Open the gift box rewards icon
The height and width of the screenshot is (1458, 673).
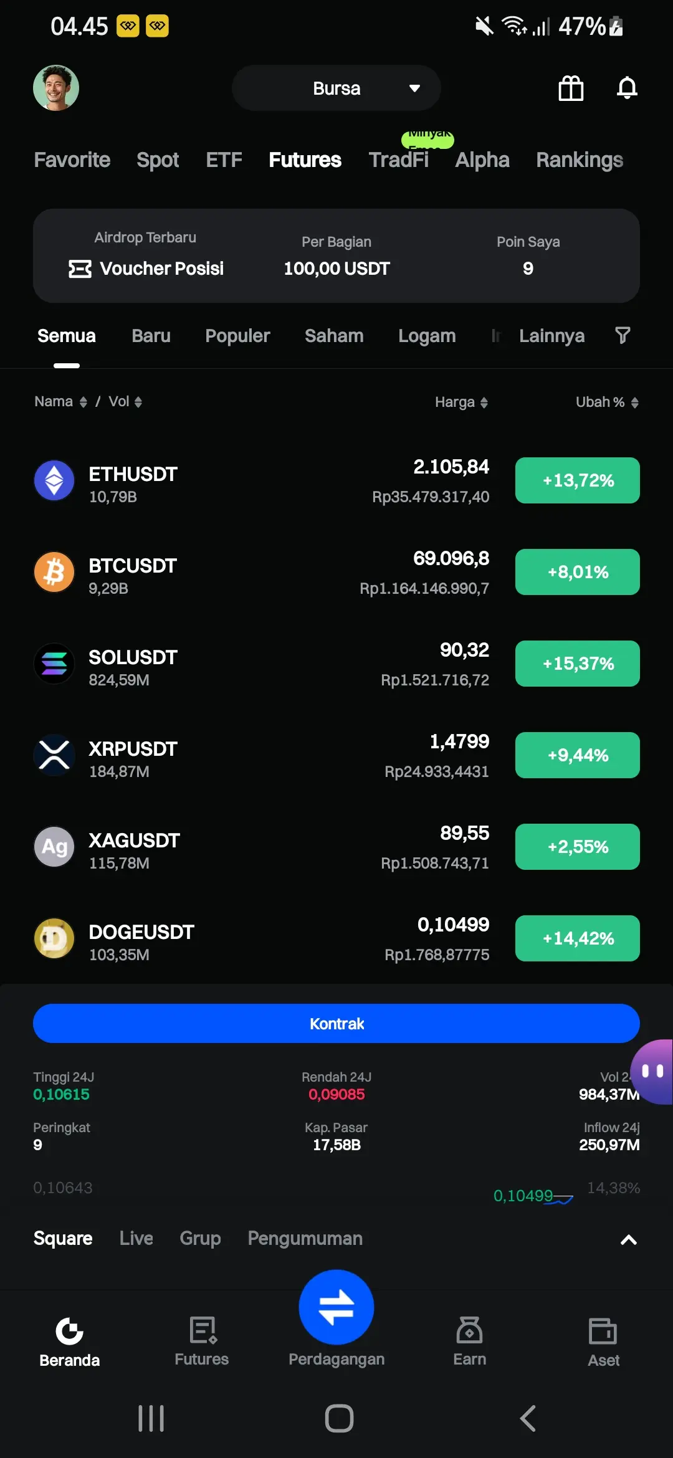(x=571, y=88)
